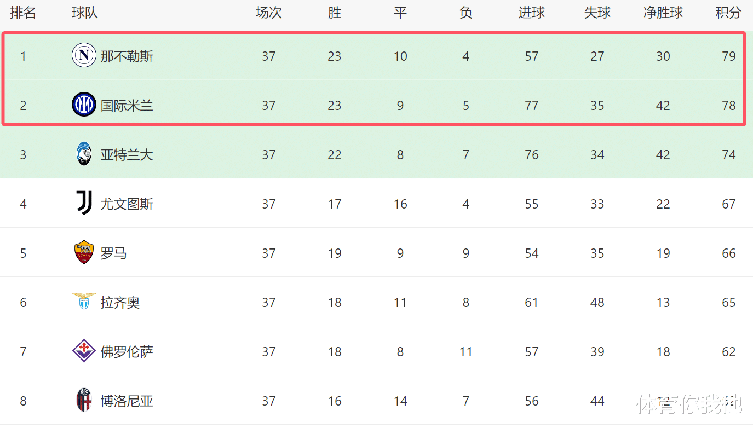Select the 亚特兰大 team name
The width and height of the screenshot is (753, 428).
(x=127, y=155)
